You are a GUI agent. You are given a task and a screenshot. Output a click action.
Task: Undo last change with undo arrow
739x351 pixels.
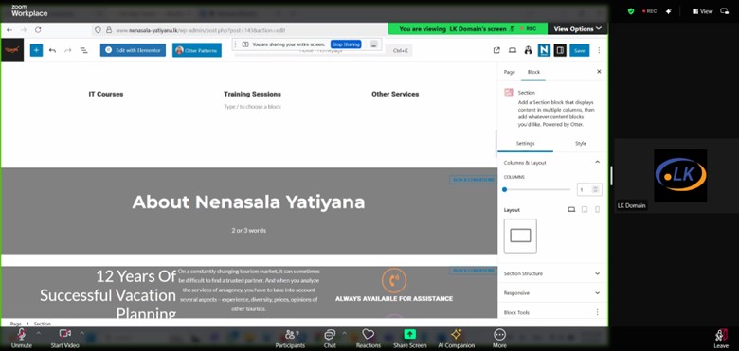(x=52, y=50)
